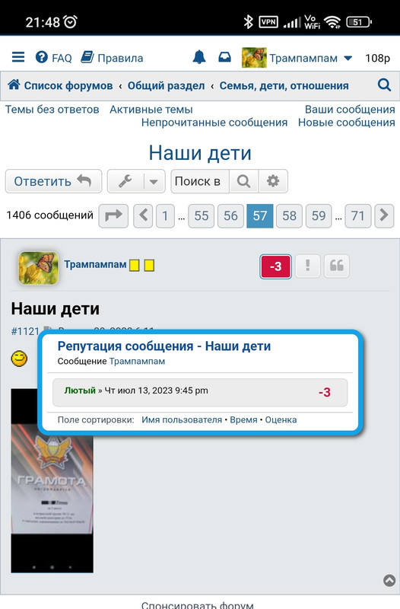This screenshot has width=400, height=609.
Task: Tap the butterfly avatar in the header
Action: coord(254,58)
